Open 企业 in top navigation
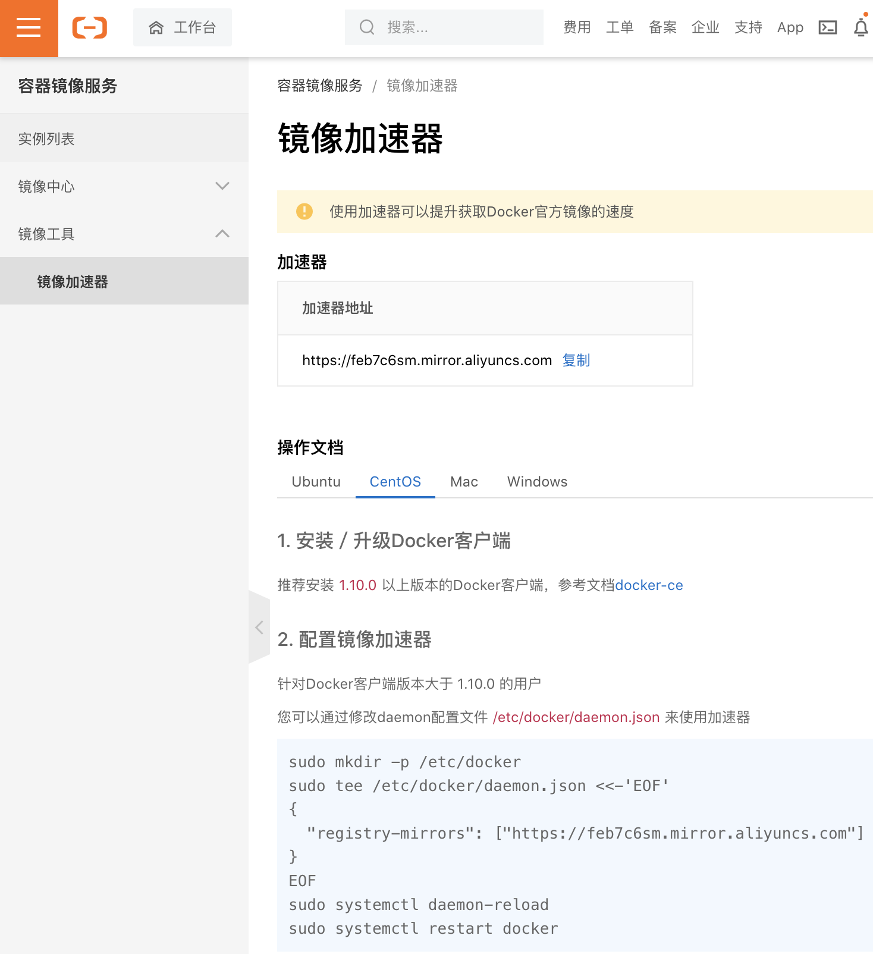Image resolution: width=873 pixels, height=954 pixels. 705,27
